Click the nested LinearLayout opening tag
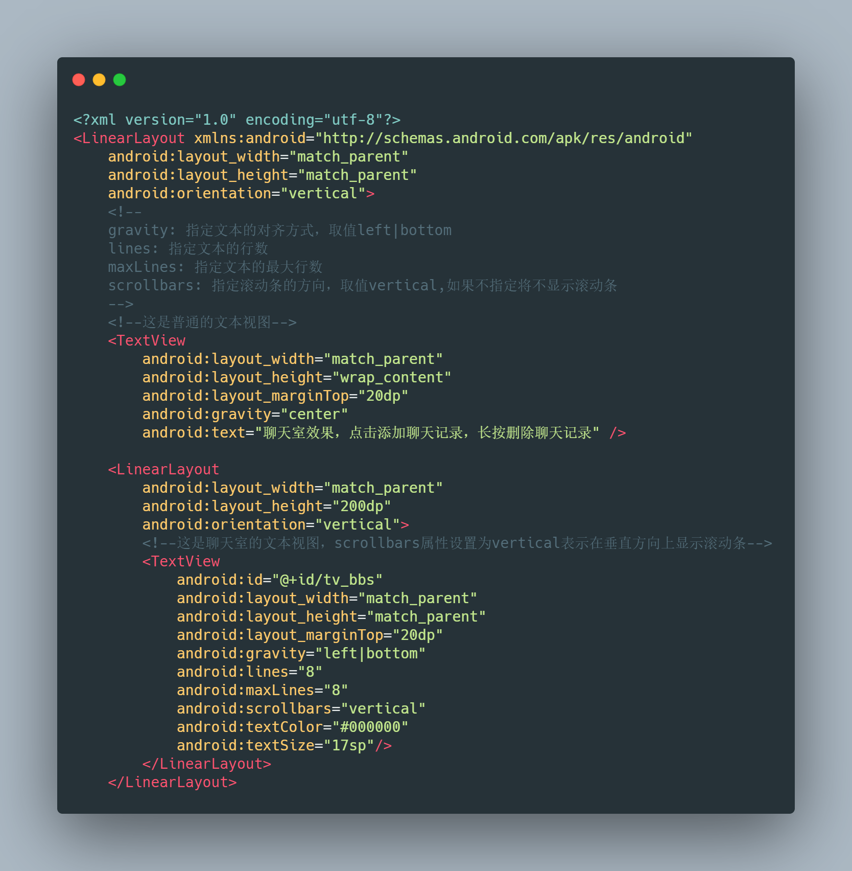The width and height of the screenshot is (852, 871). (163, 469)
